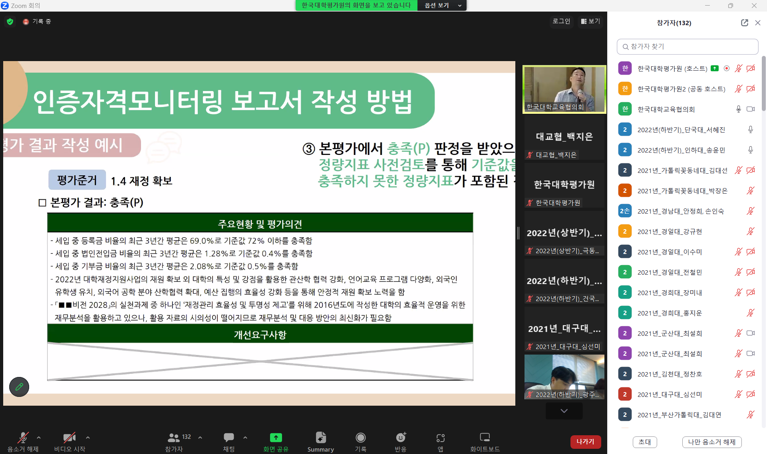
Task: Start video (비디오 시작)
Action: (x=70, y=441)
